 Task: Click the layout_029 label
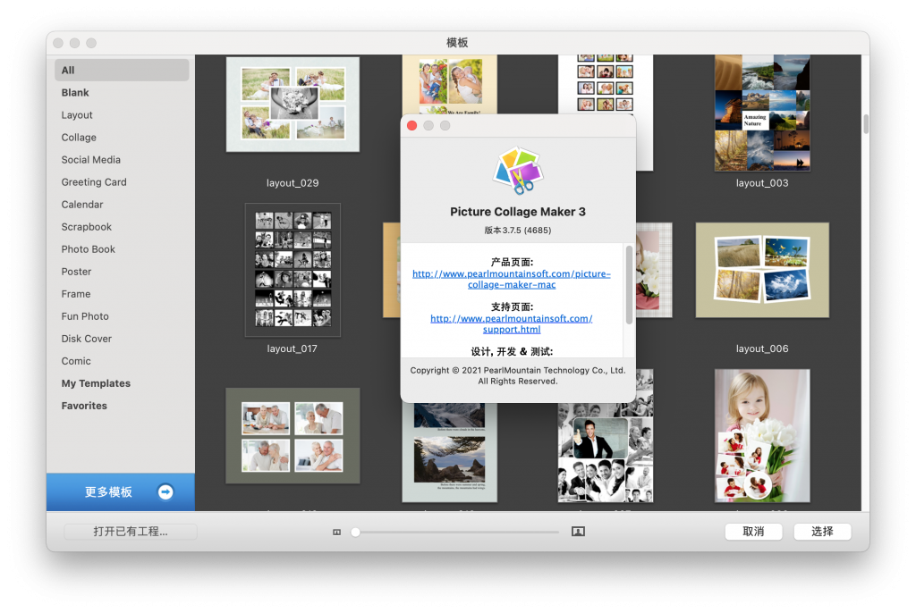pos(293,183)
